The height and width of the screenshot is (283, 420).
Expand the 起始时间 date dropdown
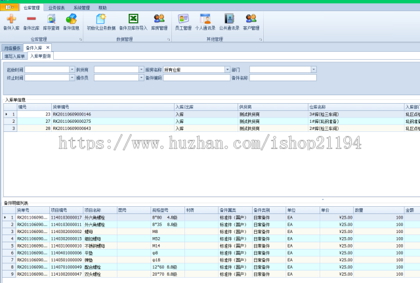click(72, 69)
